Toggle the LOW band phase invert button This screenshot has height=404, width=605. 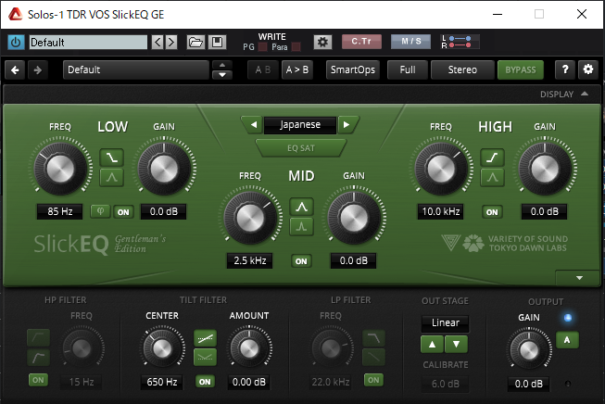[x=100, y=211]
